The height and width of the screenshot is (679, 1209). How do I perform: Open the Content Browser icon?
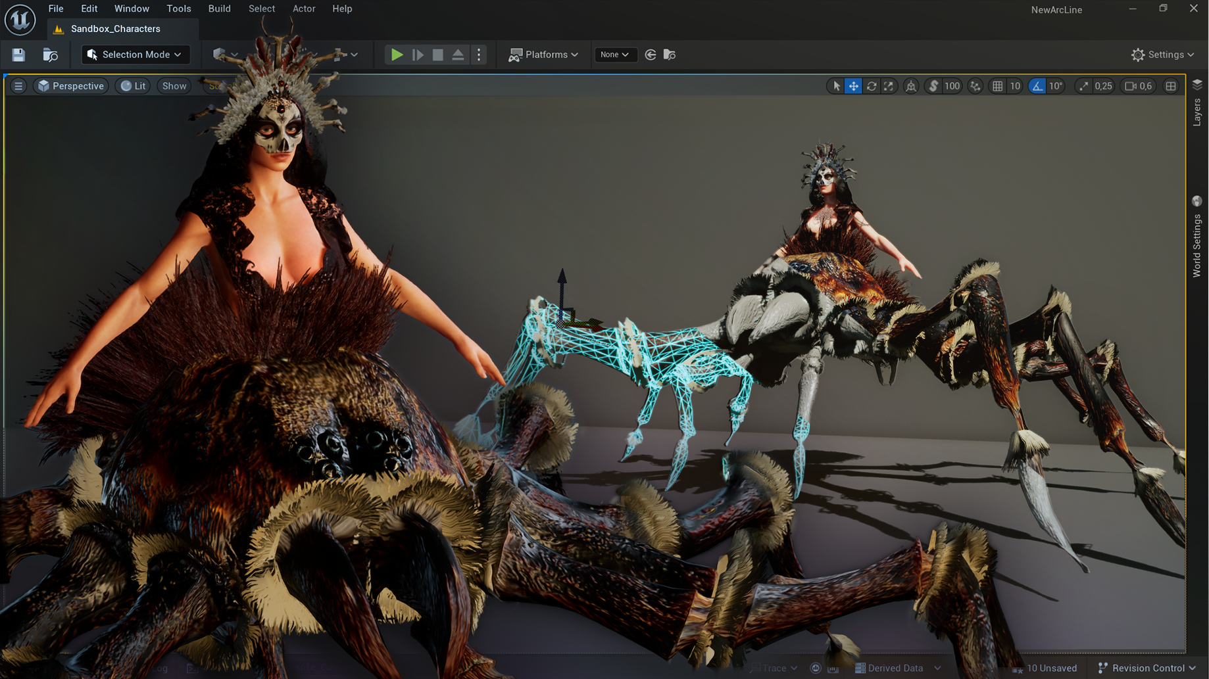pos(50,55)
